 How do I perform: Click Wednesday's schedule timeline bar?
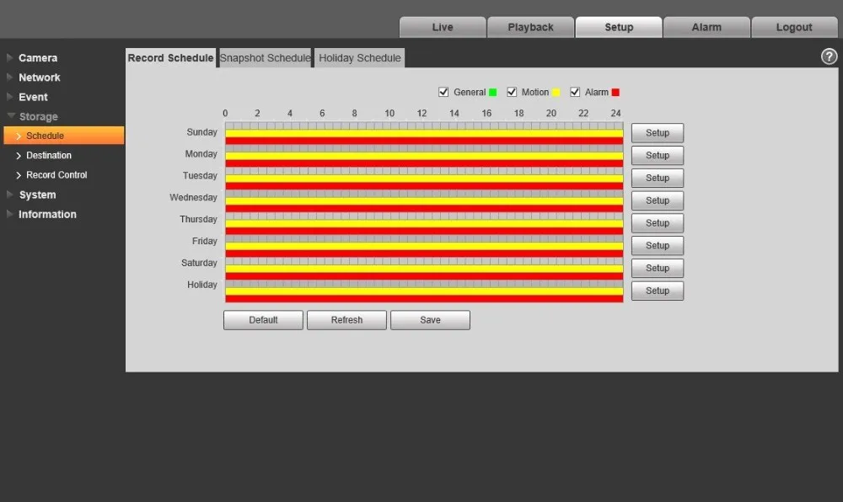(x=424, y=200)
